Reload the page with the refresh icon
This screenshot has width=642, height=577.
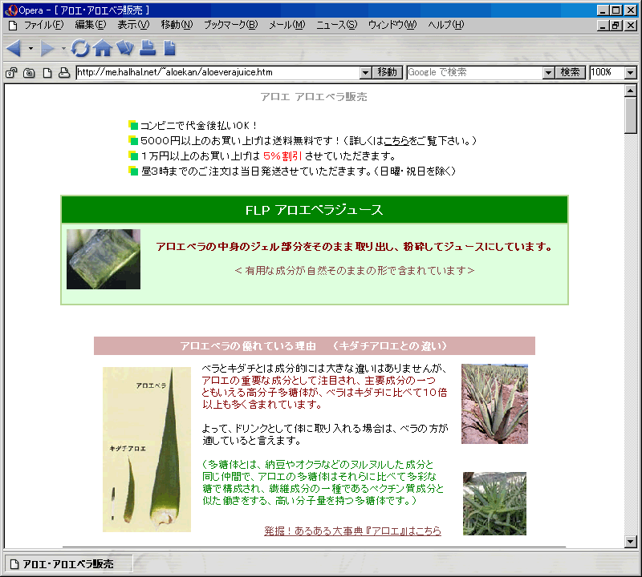tap(80, 48)
